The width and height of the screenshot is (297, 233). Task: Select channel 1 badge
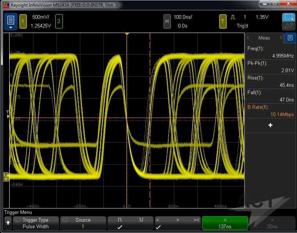pos(23,22)
